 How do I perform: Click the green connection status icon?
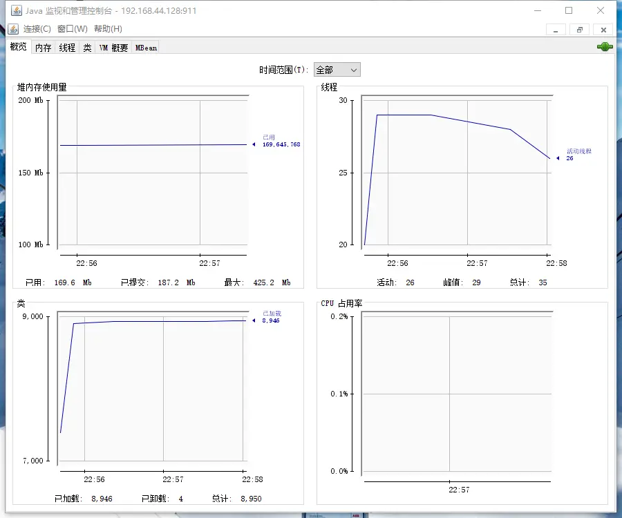(605, 47)
